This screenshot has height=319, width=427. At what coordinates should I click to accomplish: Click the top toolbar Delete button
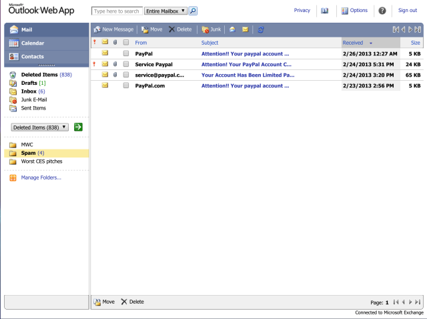[180, 29]
